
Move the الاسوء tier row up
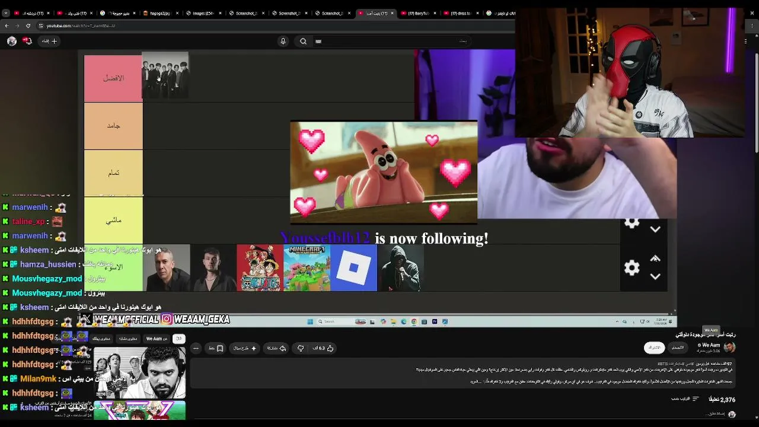655,259
